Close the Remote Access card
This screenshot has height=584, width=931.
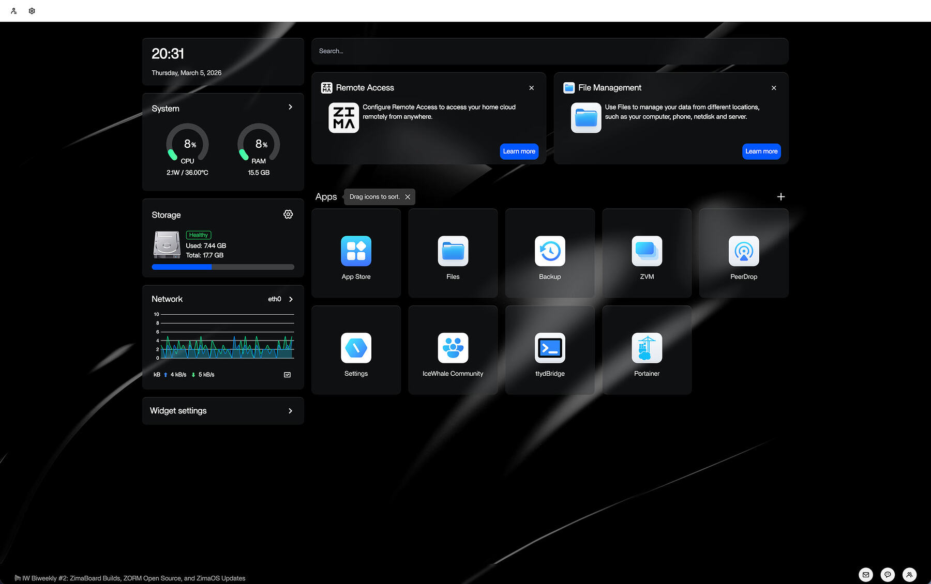coord(531,88)
